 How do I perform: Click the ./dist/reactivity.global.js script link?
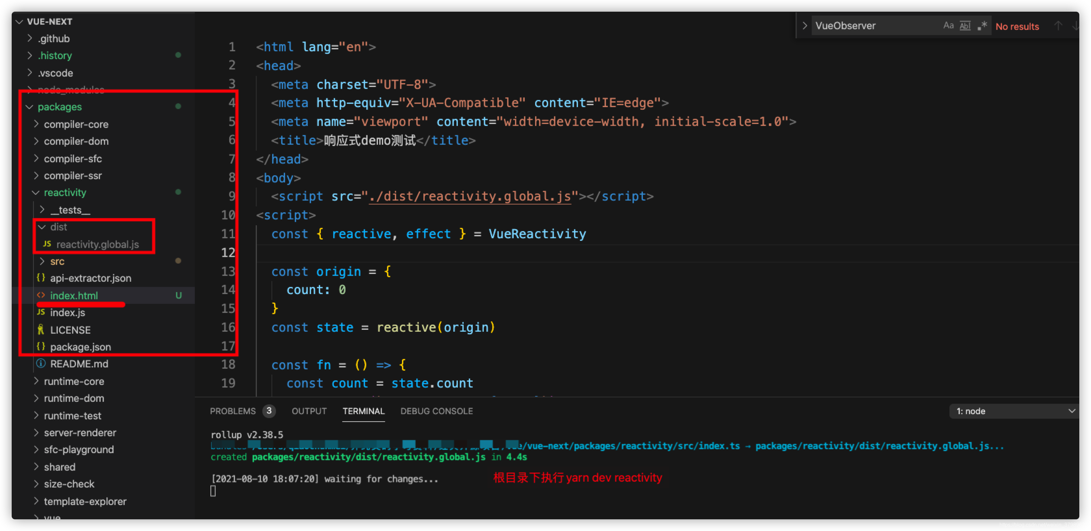[x=470, y=196]
